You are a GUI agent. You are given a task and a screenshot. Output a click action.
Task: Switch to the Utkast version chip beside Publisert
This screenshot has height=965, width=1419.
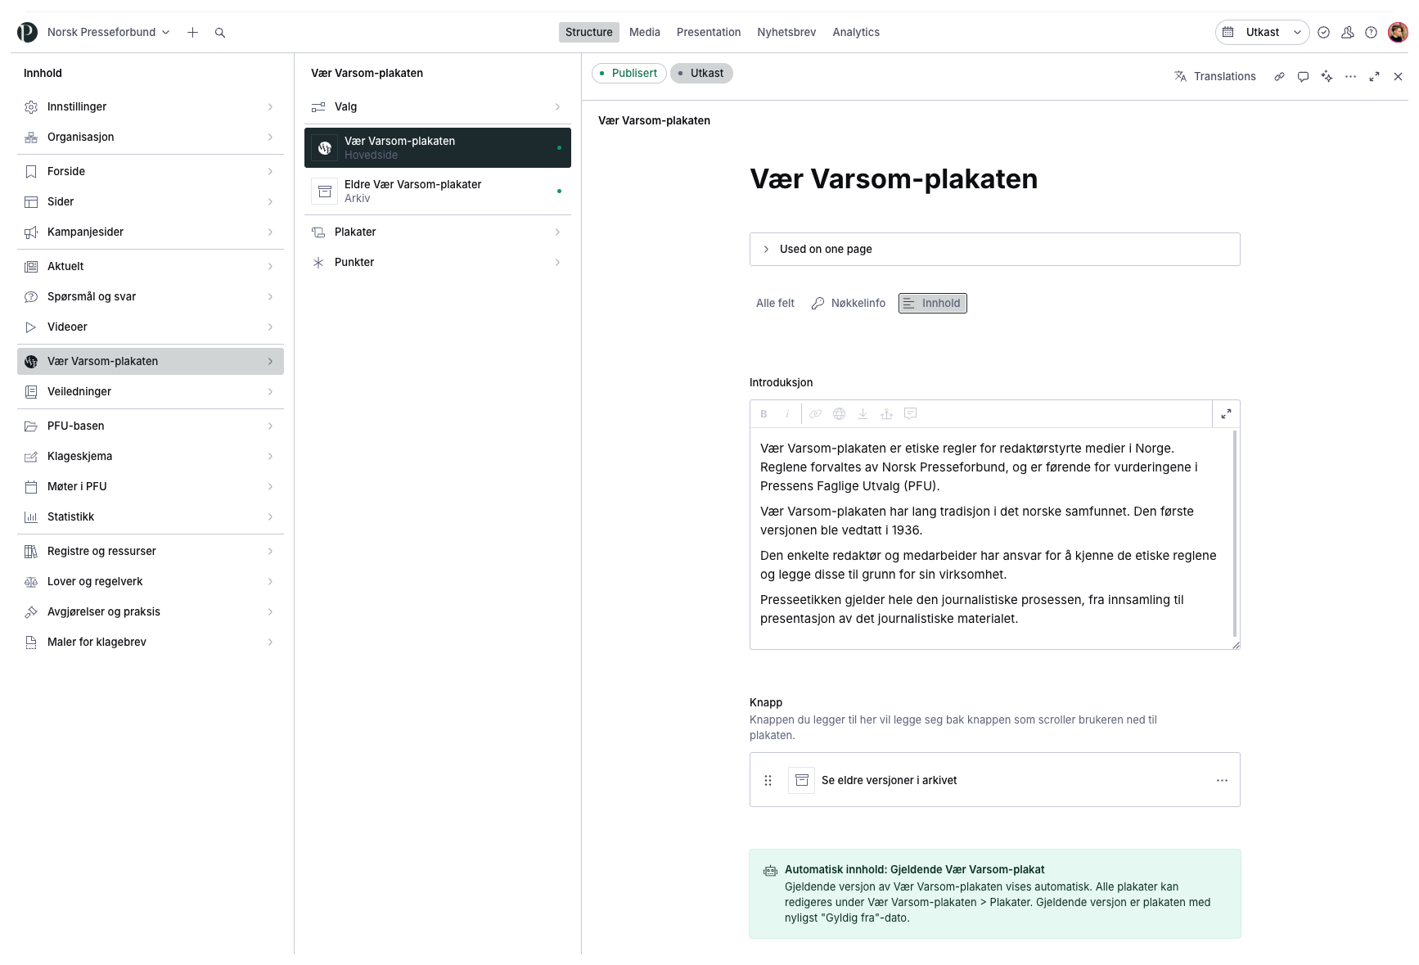[701, 74]
